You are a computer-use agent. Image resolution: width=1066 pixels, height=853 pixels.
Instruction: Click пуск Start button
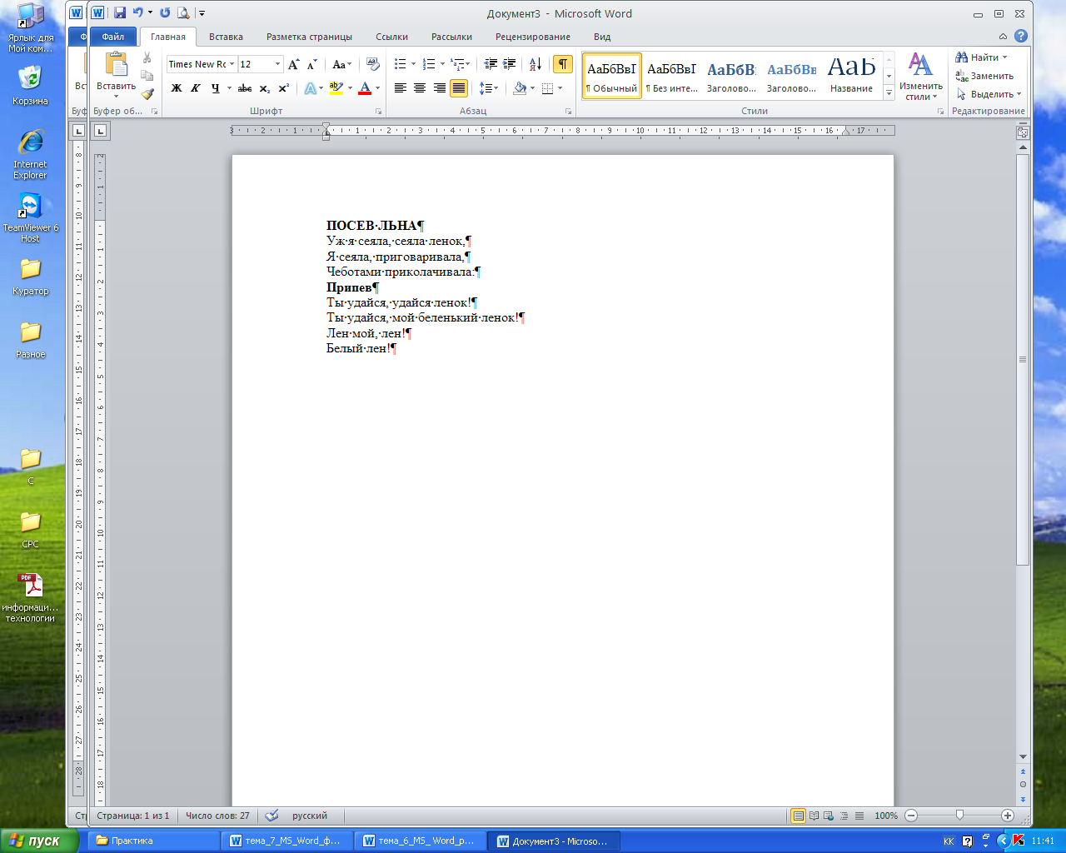click(x=39, y=841)
